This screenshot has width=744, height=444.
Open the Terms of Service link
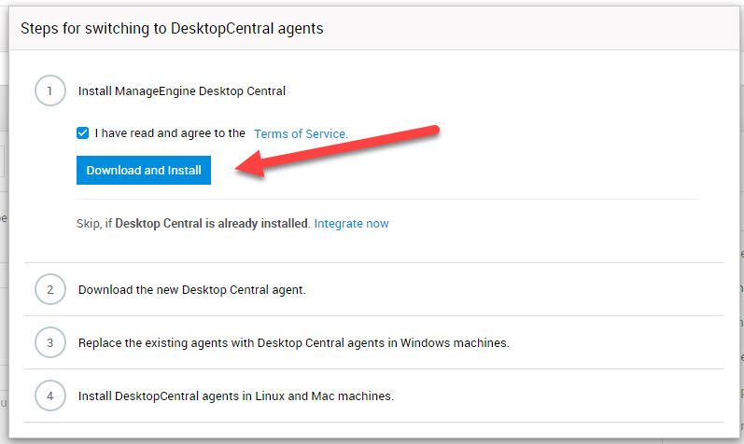pos(301,133)
